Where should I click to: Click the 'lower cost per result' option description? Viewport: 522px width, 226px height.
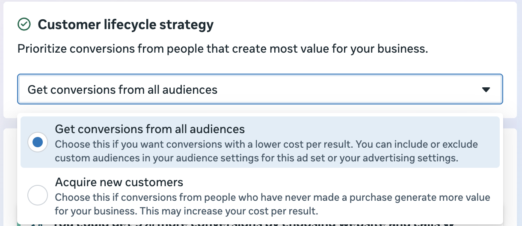267,144
